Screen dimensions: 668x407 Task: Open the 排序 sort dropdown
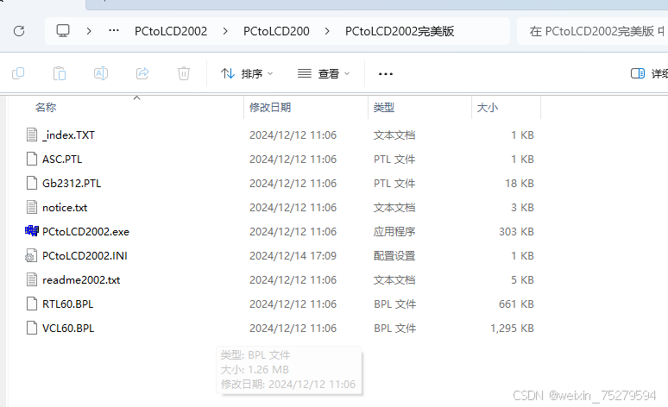coord(247,73)
